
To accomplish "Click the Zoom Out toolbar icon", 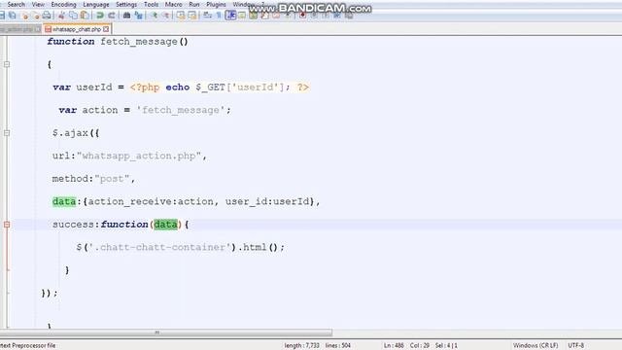I will tap(165, 16).
